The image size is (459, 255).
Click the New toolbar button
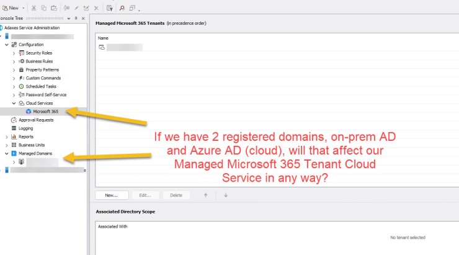click(x=11, y=8)
